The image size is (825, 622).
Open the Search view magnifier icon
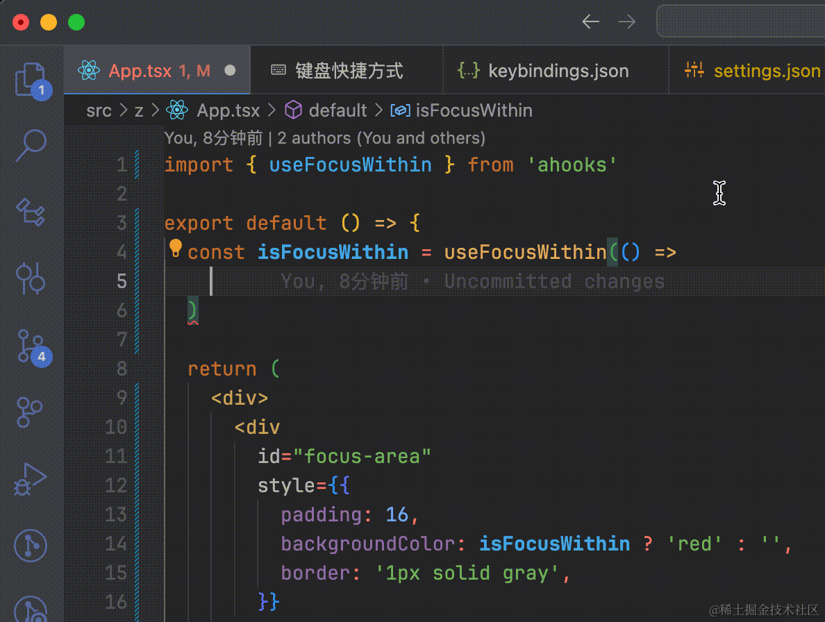[31, 146]
